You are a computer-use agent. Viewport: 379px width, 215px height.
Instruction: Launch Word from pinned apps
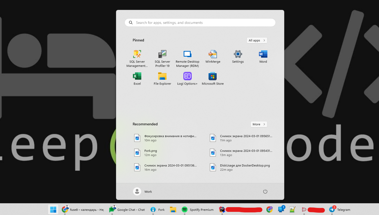coord(263,56)
